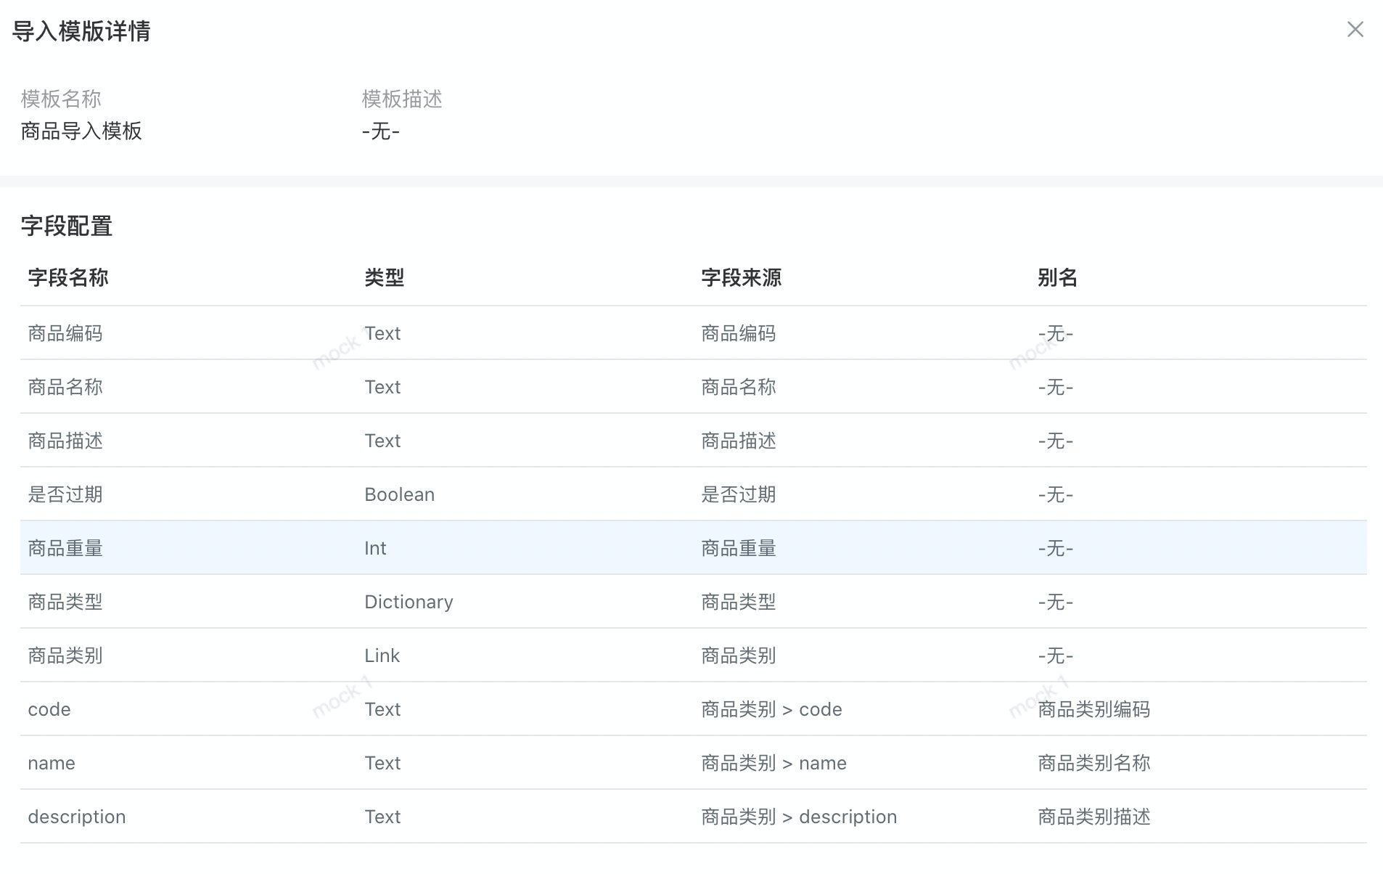This screenshot has height=874, width=1383.
Task: Click the Int type cell
Action: click(375, 549)
